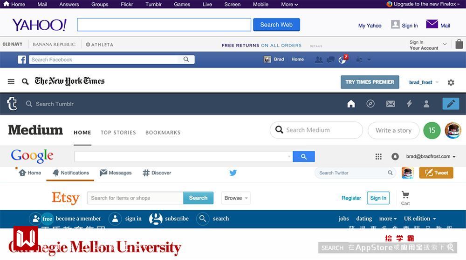Image resolution: width=466 pixels, height=260 pixels.
Task: Expand brad@bradfrost.com account dropdown
Action: click(x=431, y=156)
